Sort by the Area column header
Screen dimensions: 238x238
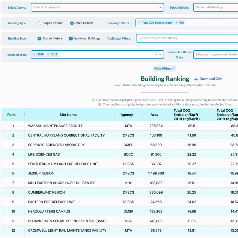(x=154, y=115)
